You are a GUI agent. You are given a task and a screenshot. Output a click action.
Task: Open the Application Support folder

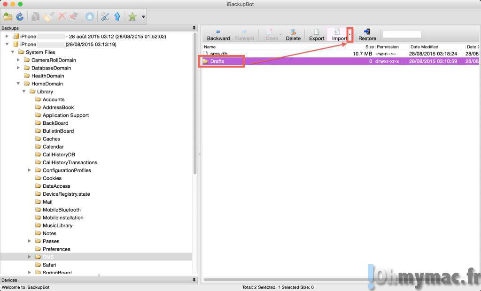[66, 115]
